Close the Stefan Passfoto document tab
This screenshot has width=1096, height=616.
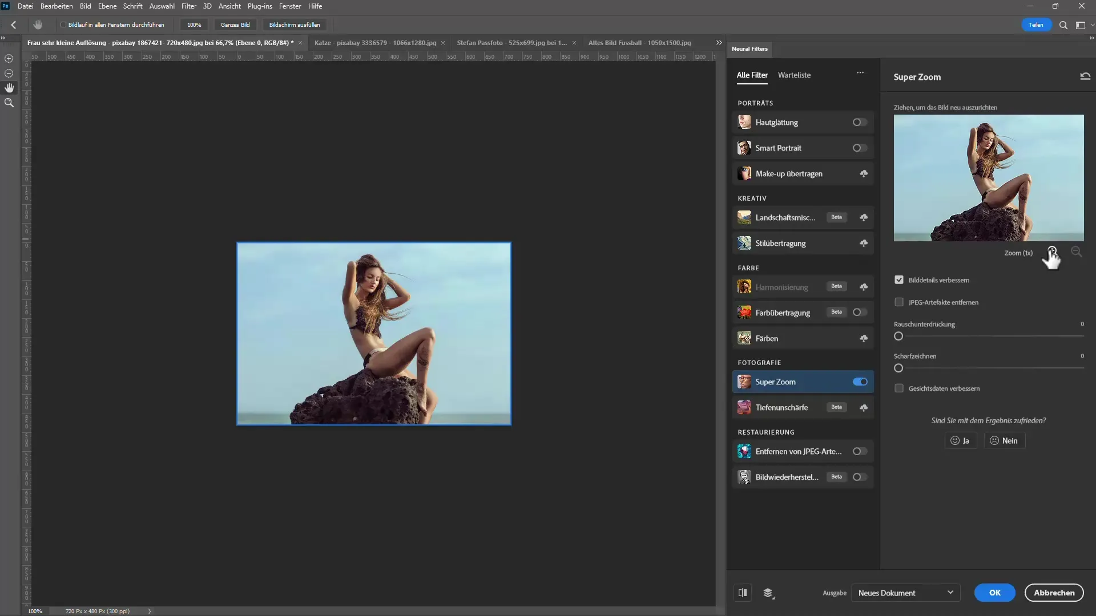point(574,43)
